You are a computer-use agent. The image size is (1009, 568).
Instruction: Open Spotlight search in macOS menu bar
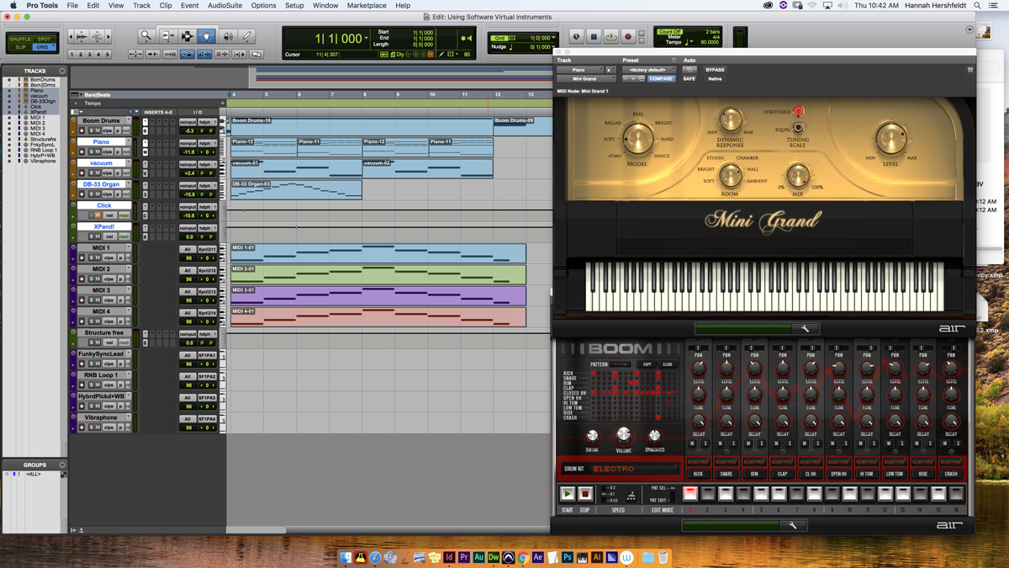tap(977, 5)
